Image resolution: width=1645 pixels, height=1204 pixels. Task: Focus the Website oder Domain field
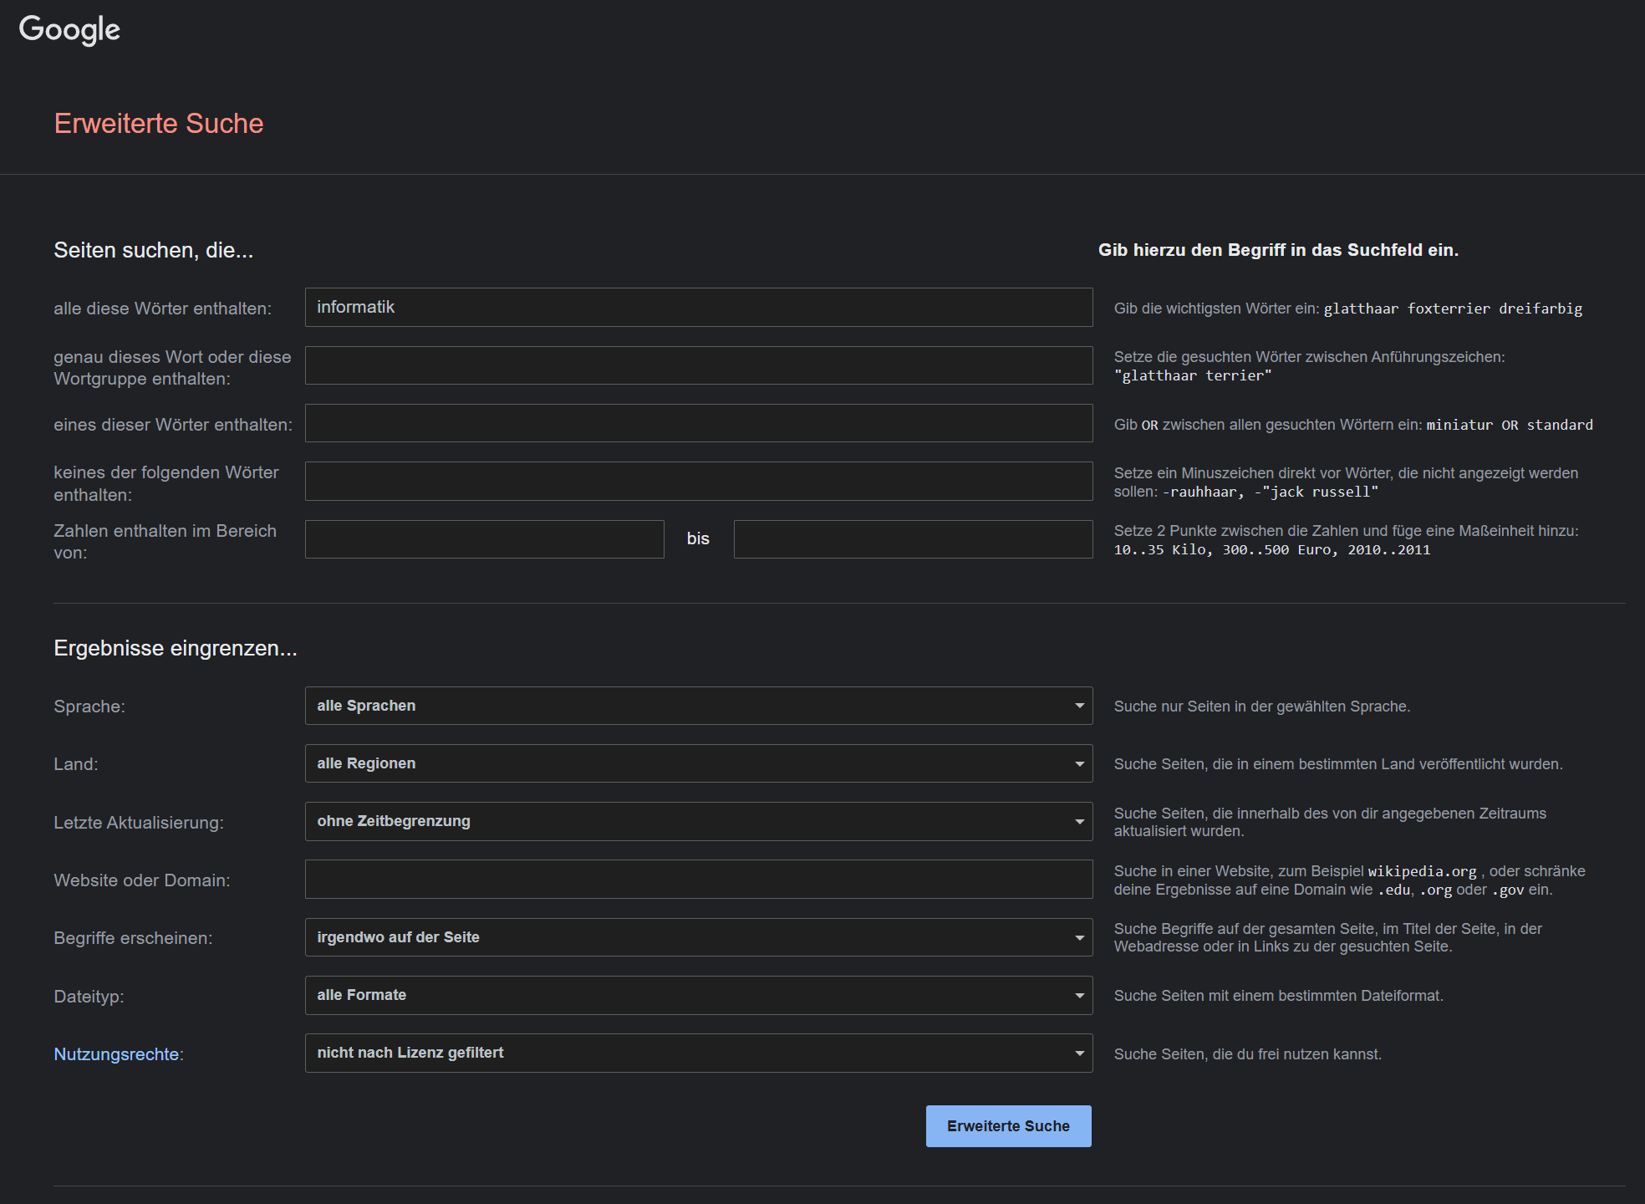(x=698, y=880)
